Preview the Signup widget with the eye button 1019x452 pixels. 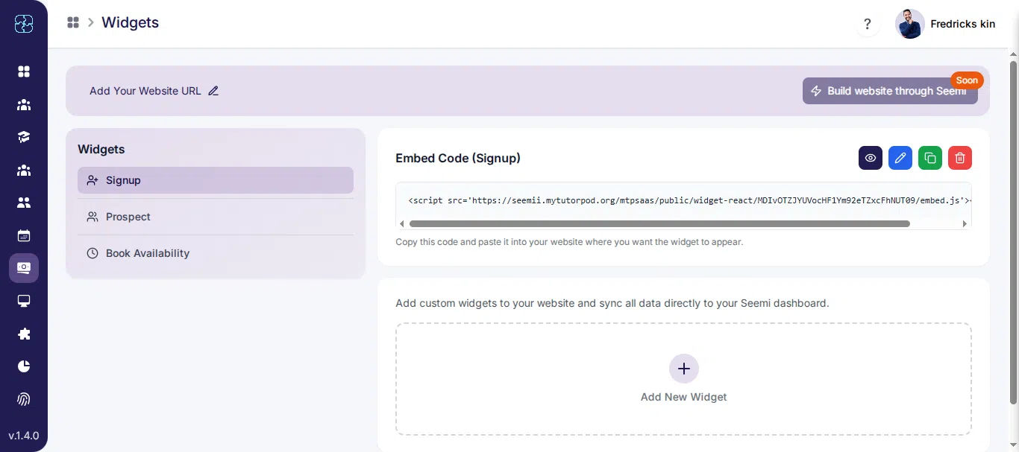871,158
